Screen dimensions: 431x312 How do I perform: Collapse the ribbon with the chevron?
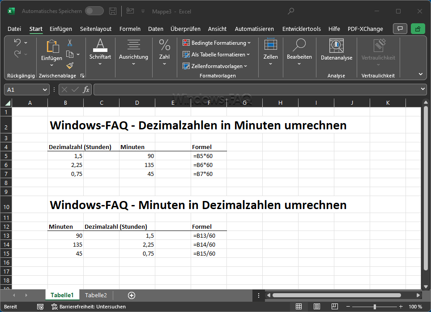click(x=421, y=74)
